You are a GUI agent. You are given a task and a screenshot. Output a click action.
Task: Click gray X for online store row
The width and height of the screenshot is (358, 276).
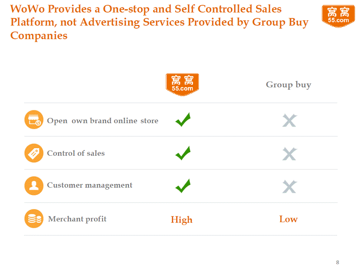coord(289,120)
